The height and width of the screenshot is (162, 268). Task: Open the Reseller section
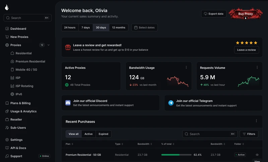click(16, 120)
